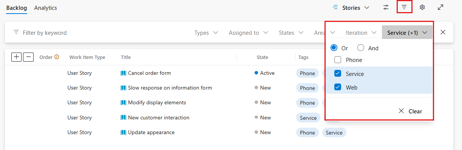Switch to the Backlog tab
462x150 pixels.
pyautogui.click(x=17, y=8)
